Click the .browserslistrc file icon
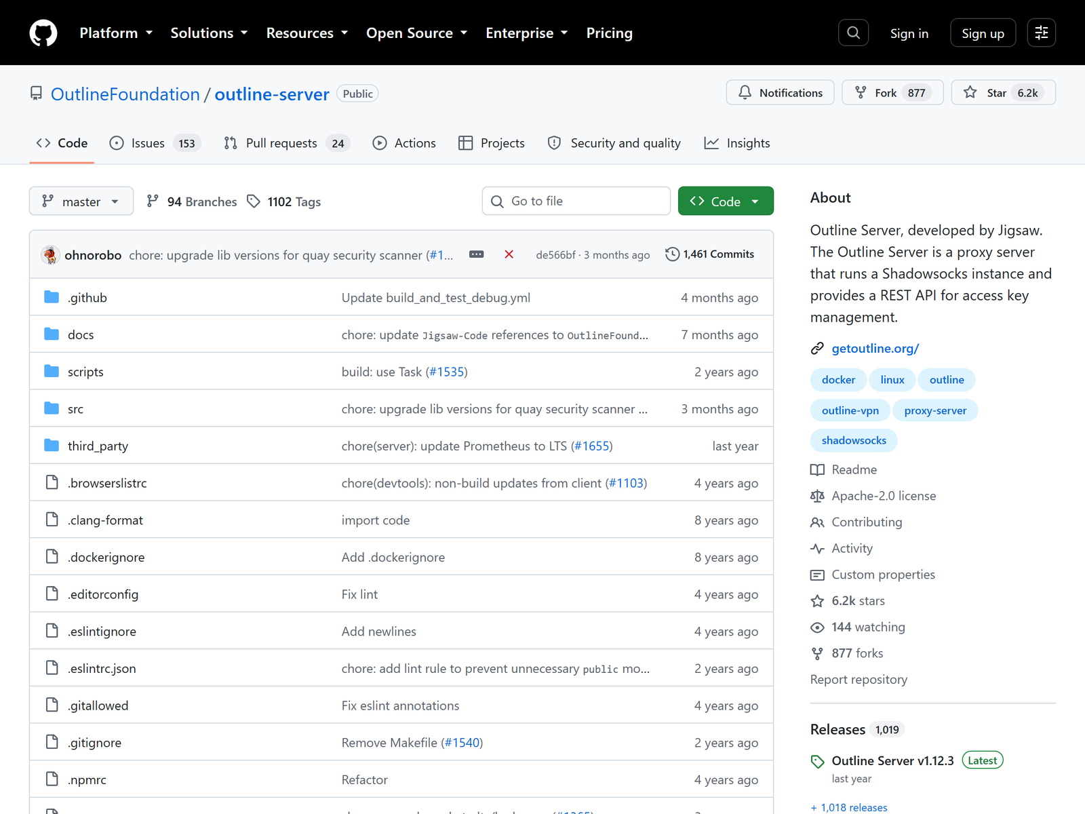1085x814 pixels. (x=52, y=482)
